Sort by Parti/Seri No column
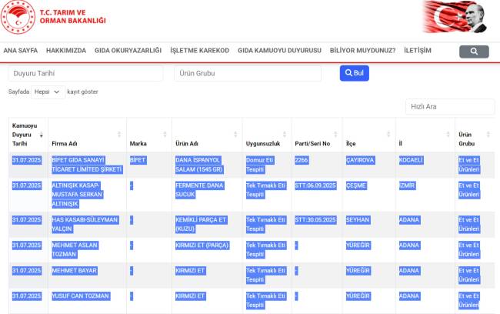The width and height of the screenshot is (500, 314). point(317,135)
